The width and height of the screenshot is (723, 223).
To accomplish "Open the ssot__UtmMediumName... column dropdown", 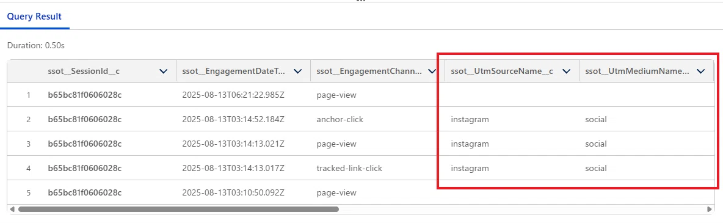I will coord(701,71).
